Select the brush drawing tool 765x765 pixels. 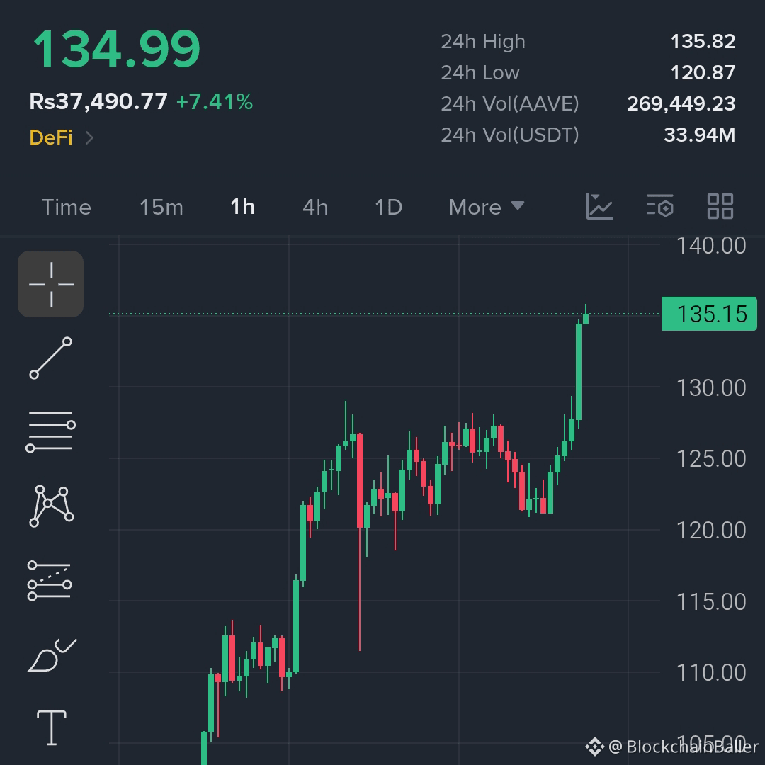pos(52,655)
